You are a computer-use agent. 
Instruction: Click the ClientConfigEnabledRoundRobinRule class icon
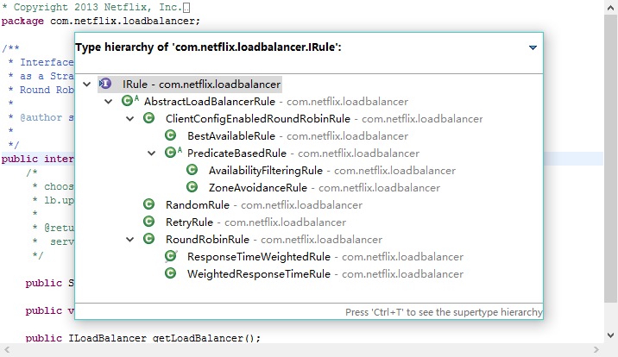149,118
